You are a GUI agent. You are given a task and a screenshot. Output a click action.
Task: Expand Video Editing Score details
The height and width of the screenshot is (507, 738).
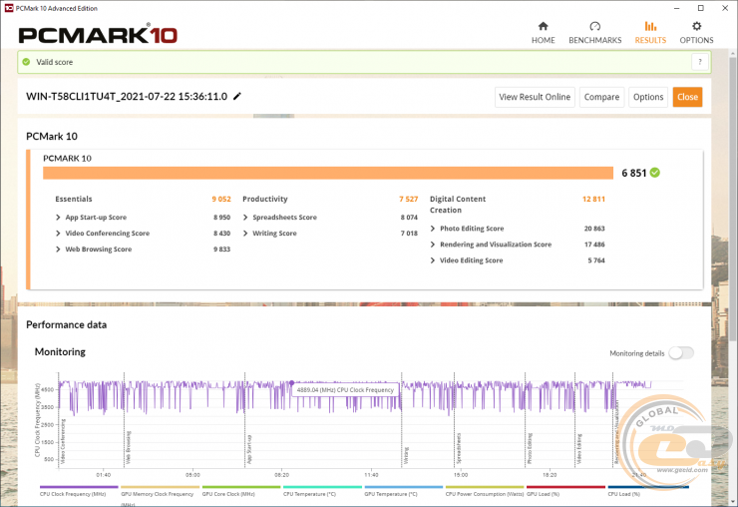click(x=433, y=260)
